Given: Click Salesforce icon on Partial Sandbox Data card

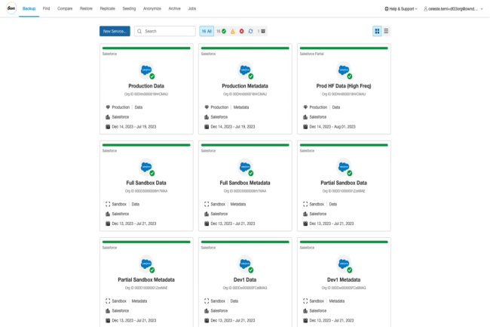Looking at the screenshot, I should [x=344, y=167].
